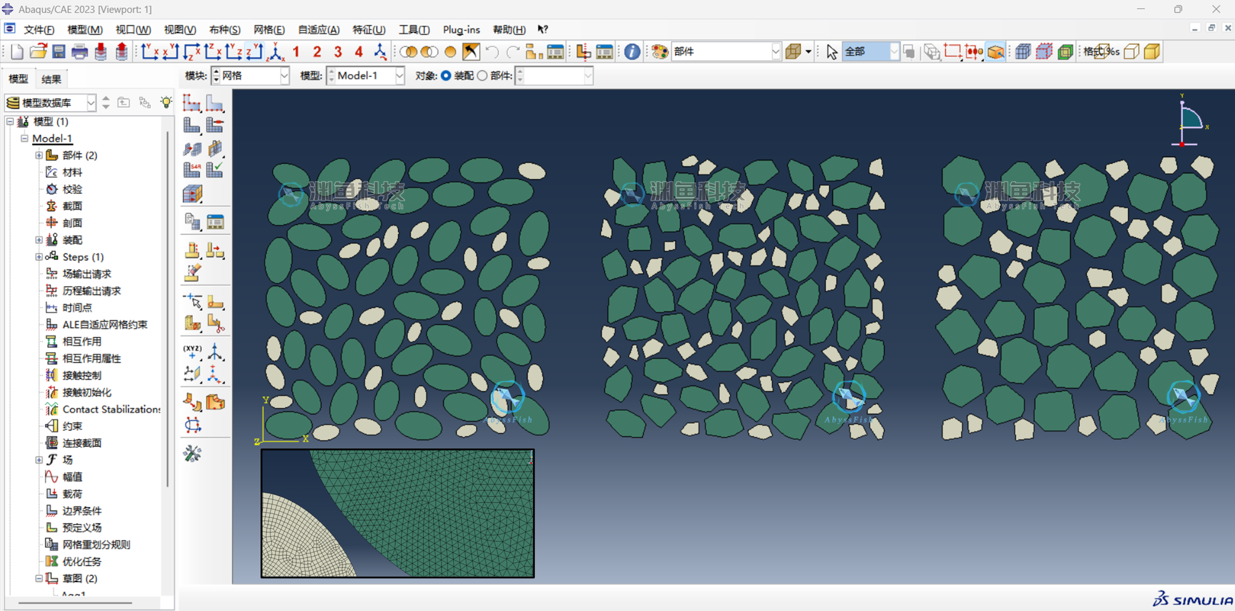Toggle the green nested cube display icon
1235x611 pixels.
[1065, 52]
